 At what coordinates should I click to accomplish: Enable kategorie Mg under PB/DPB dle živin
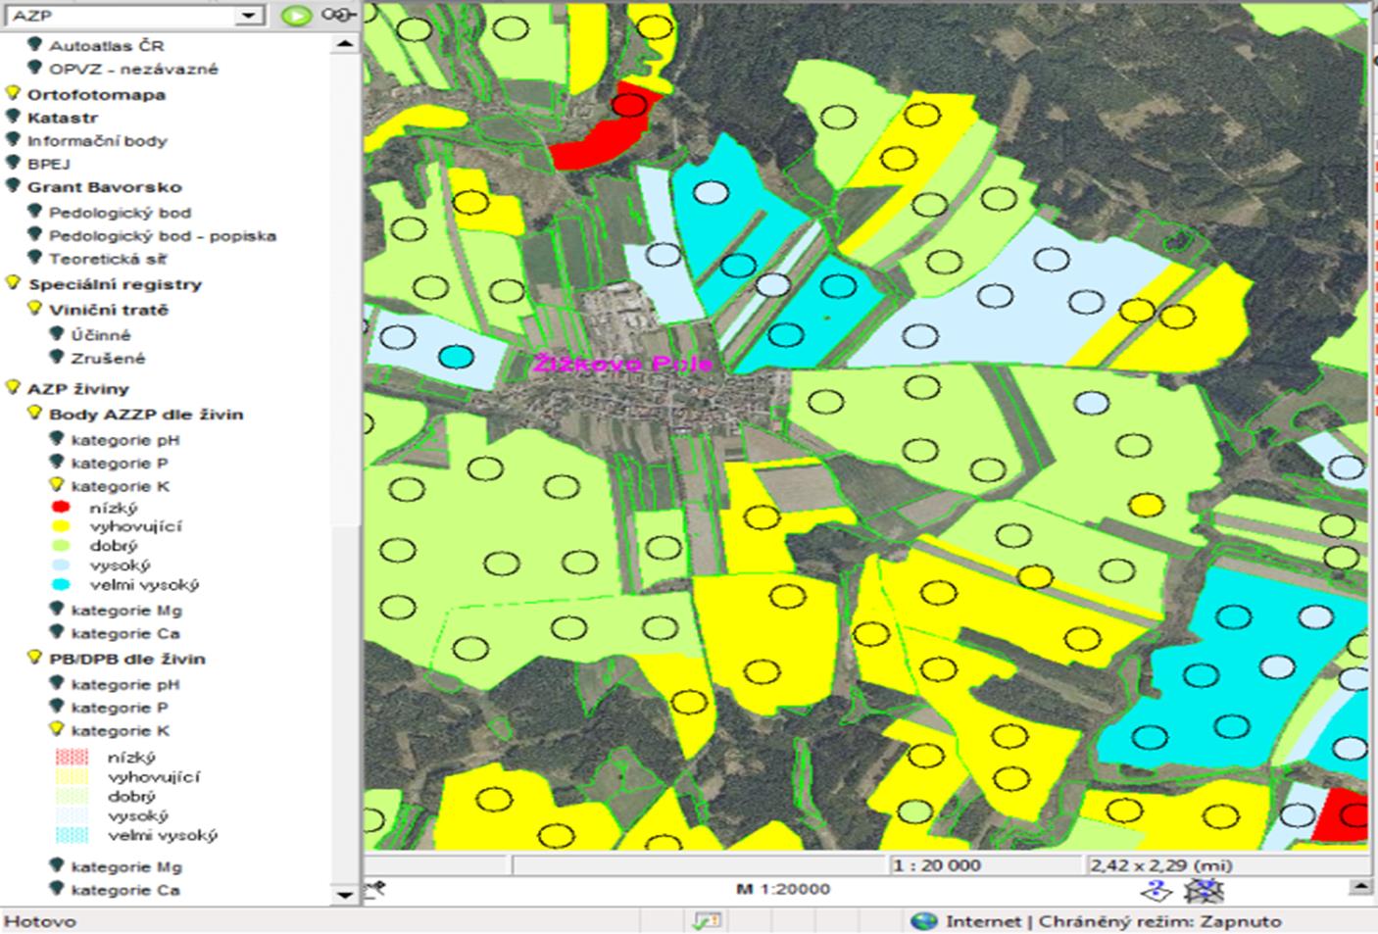coord(56,865)
